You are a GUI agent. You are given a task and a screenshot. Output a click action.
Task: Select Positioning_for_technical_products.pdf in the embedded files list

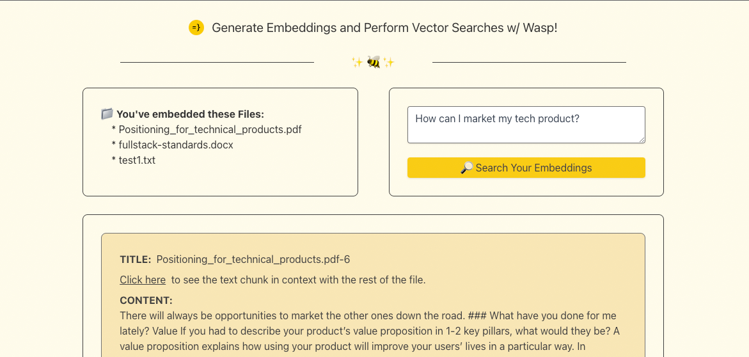(210, 129)
